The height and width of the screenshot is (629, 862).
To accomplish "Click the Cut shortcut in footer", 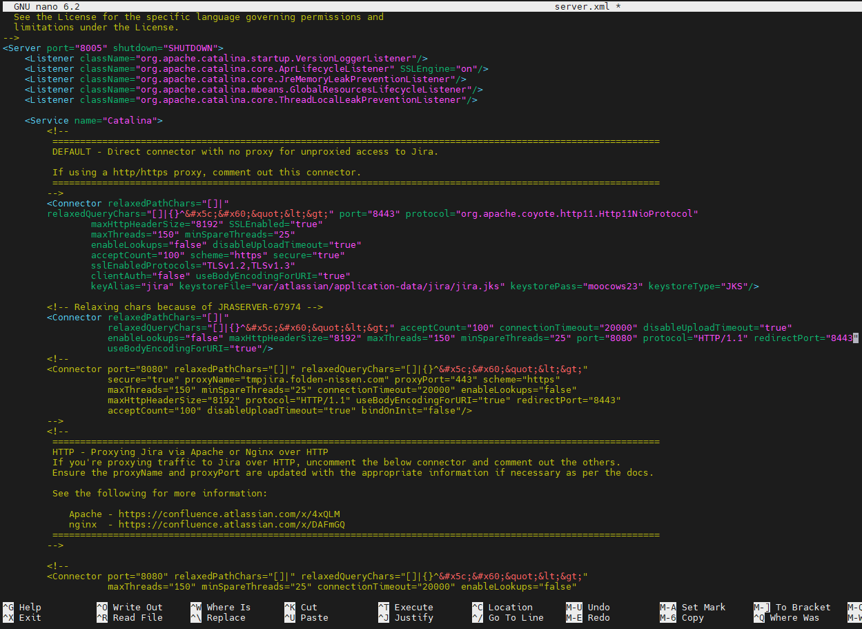I will click(x=308, y=608).
